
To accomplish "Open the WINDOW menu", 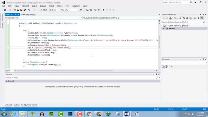I will tap(76, 6).
